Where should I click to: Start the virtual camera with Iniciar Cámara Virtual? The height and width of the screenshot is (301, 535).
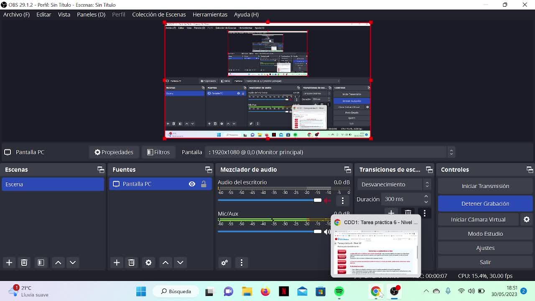point(478,219)
